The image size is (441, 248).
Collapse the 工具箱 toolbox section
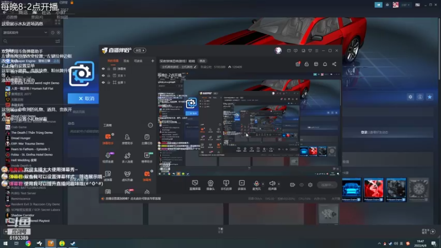[150, 125]
